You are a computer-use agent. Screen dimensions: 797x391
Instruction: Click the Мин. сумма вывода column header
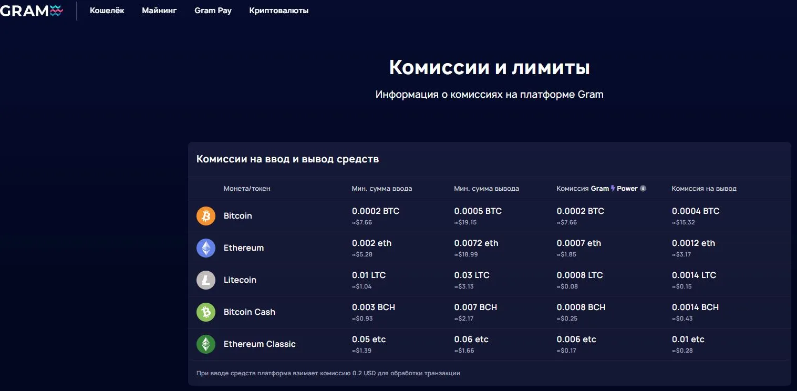[x=487, y=189]
